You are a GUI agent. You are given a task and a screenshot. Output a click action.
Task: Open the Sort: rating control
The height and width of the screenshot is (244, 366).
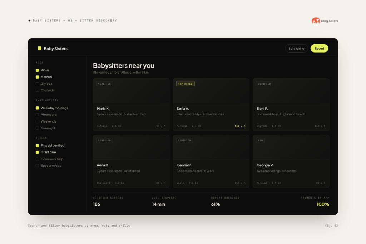click(x=296, y=49)
